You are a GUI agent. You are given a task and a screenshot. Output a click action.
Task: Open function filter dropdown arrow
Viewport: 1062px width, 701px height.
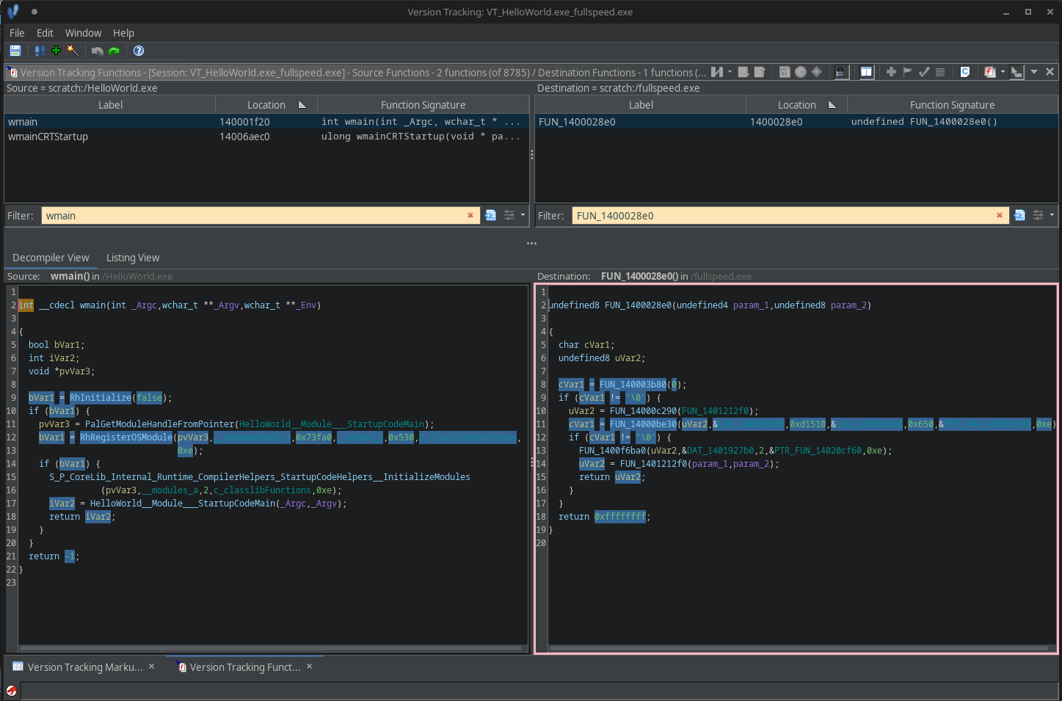(1003, 72)
